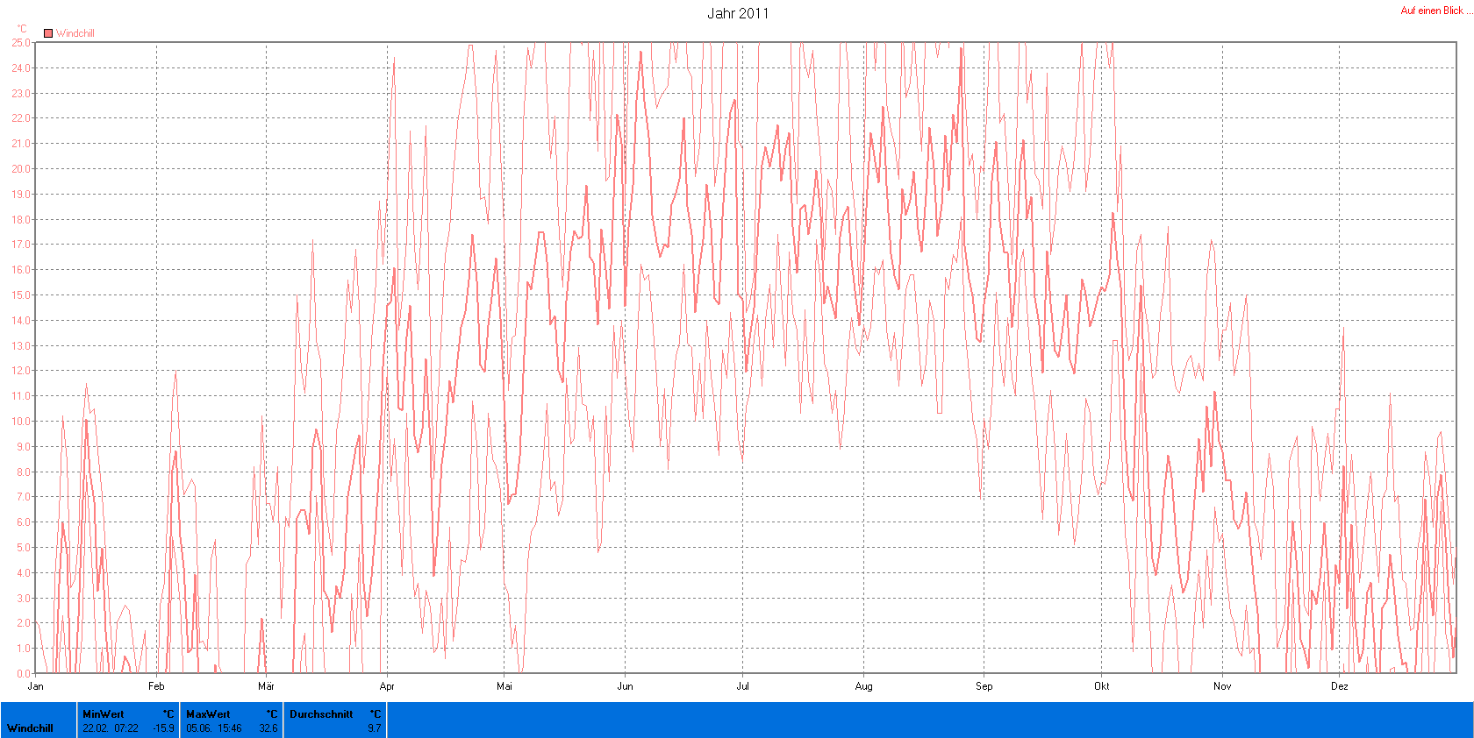The height and width of the screenshot is (738, 1474).
Task: Select the Jan month label
Action: tap(35, 686)
